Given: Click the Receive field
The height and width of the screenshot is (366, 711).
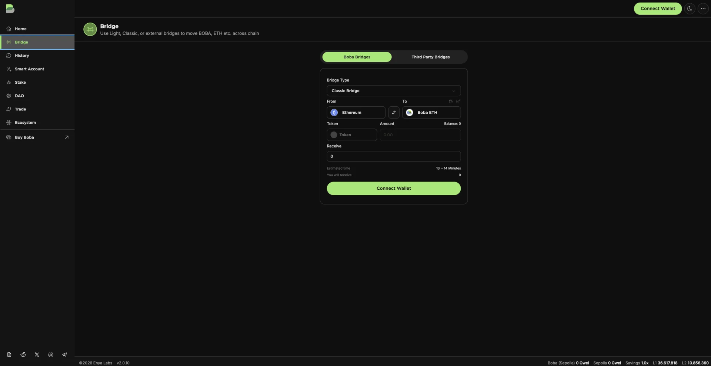Looking at the screenshot, I should click(394, 156).
